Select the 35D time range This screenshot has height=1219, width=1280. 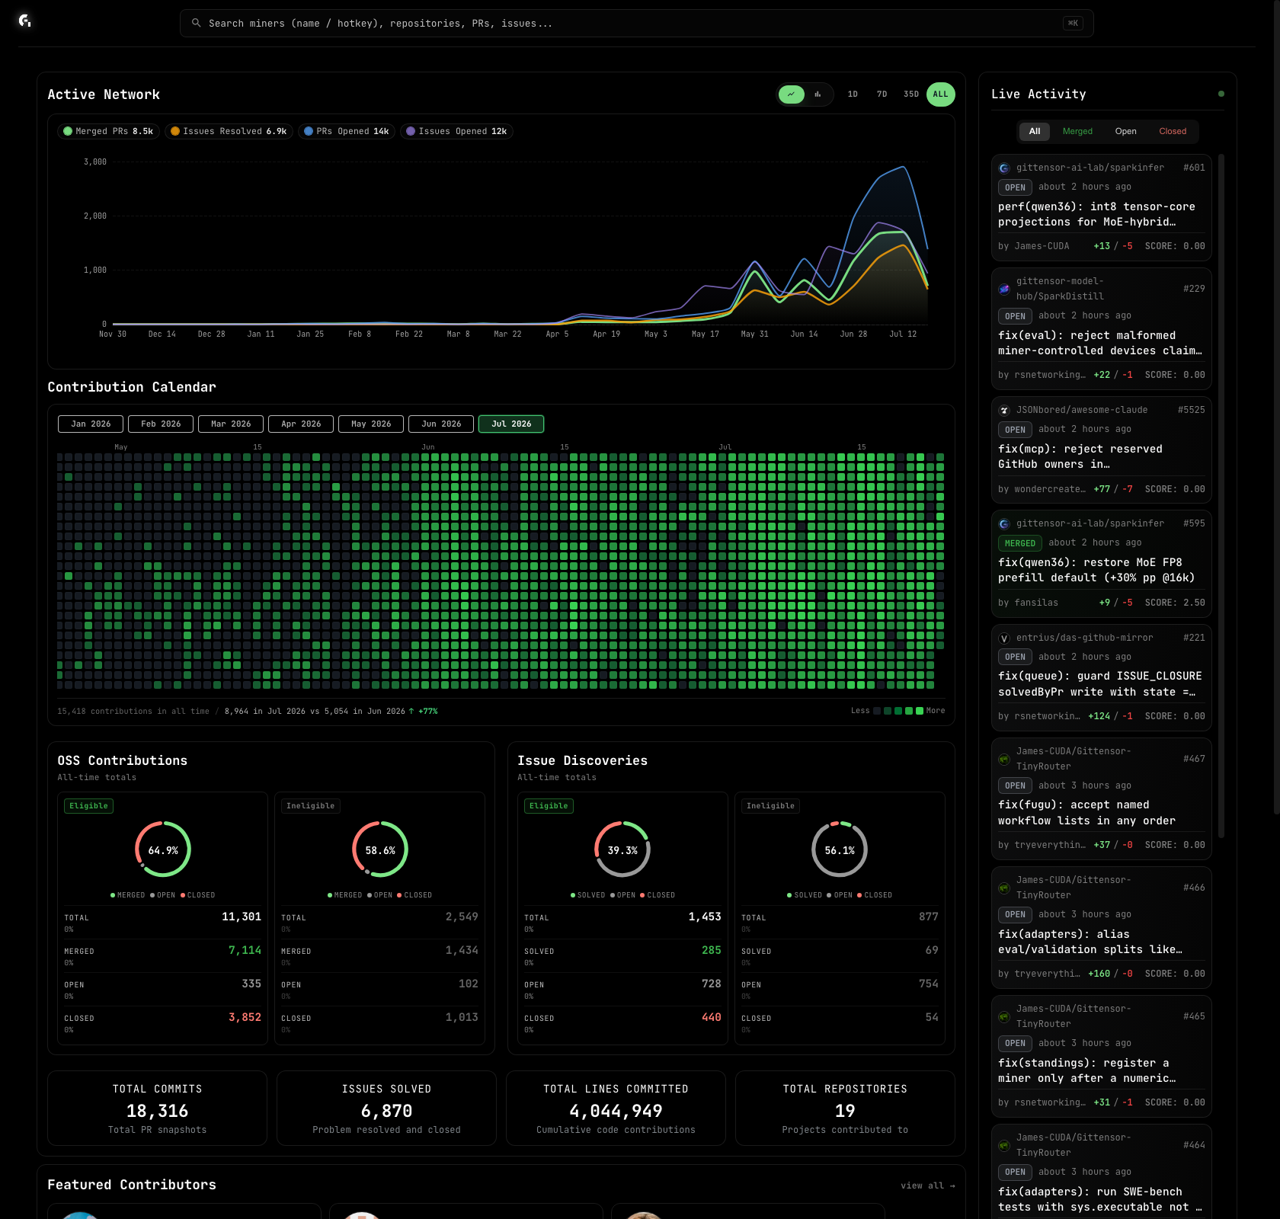tap(911, 94)
